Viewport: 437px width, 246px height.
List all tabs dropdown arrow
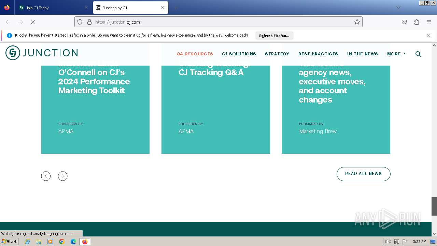tap(398, 8)
